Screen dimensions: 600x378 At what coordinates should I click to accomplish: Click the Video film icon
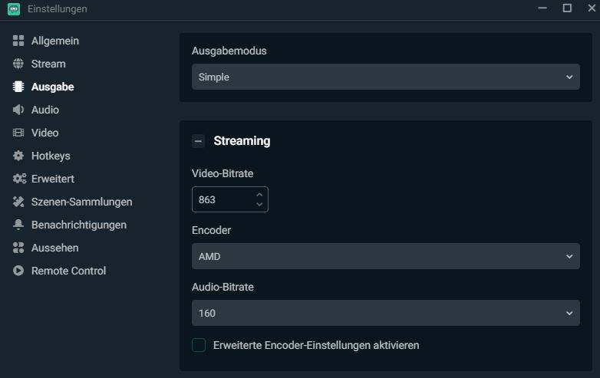(18, 133)
